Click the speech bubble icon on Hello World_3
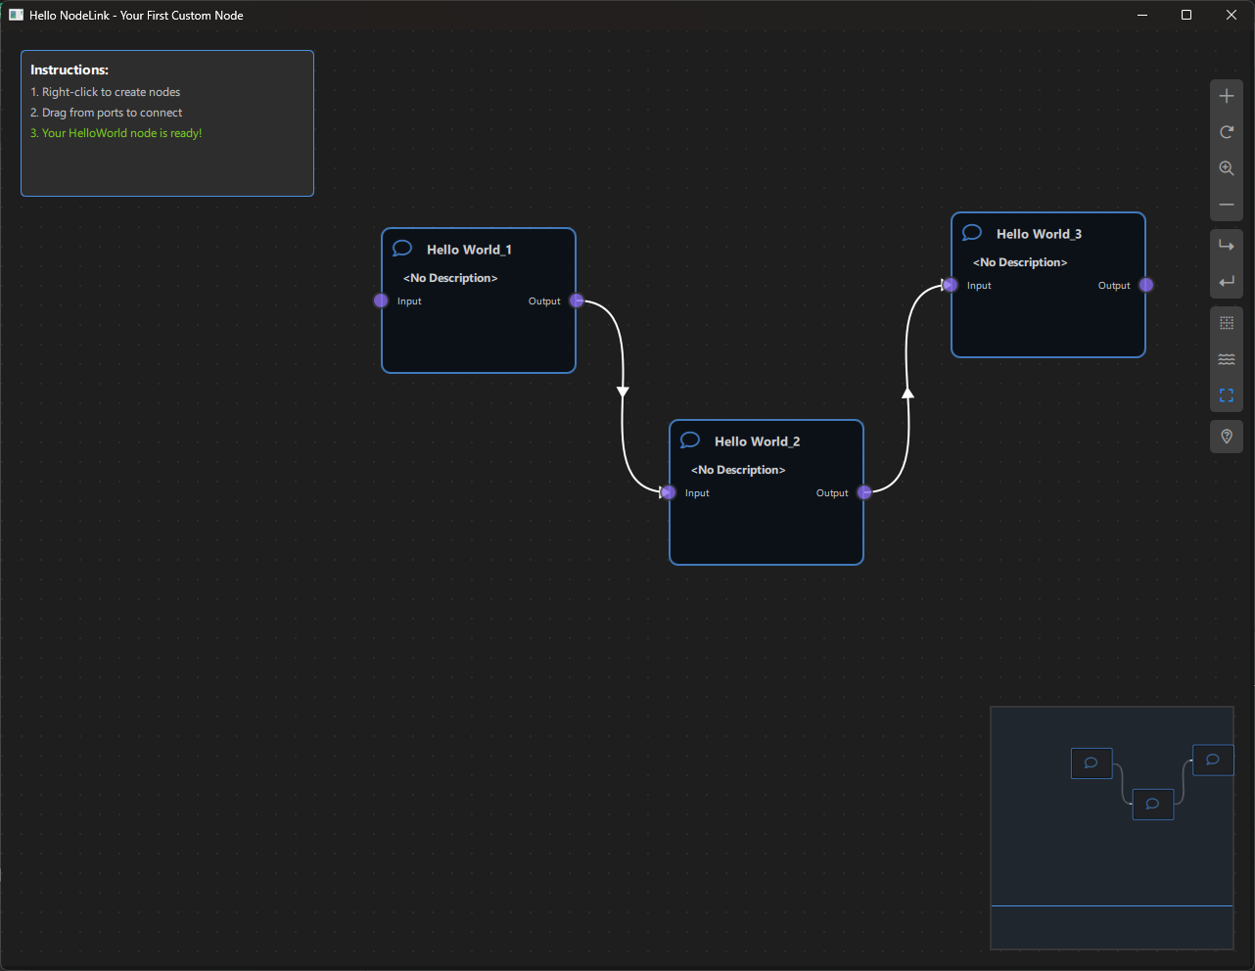 [x=971, y=233]
